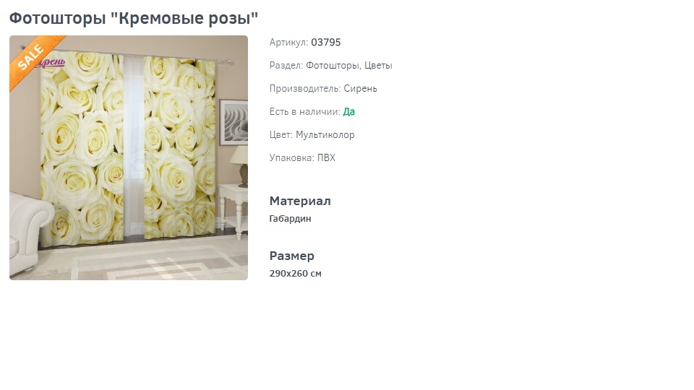This screenshot has width=694, height=390.
Task: Click the Артикул label
Action: pos(289,43)
